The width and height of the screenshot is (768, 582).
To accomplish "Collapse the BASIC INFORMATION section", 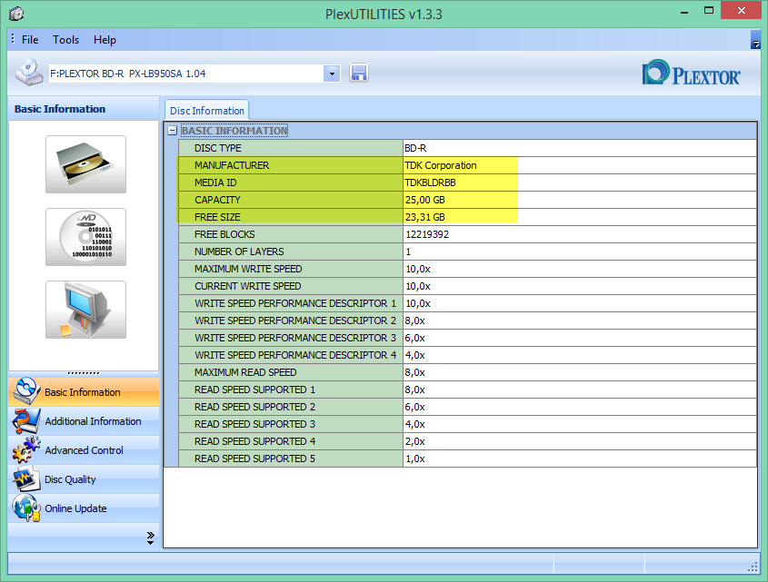I will pyautogui.click(x=172, y=131).
